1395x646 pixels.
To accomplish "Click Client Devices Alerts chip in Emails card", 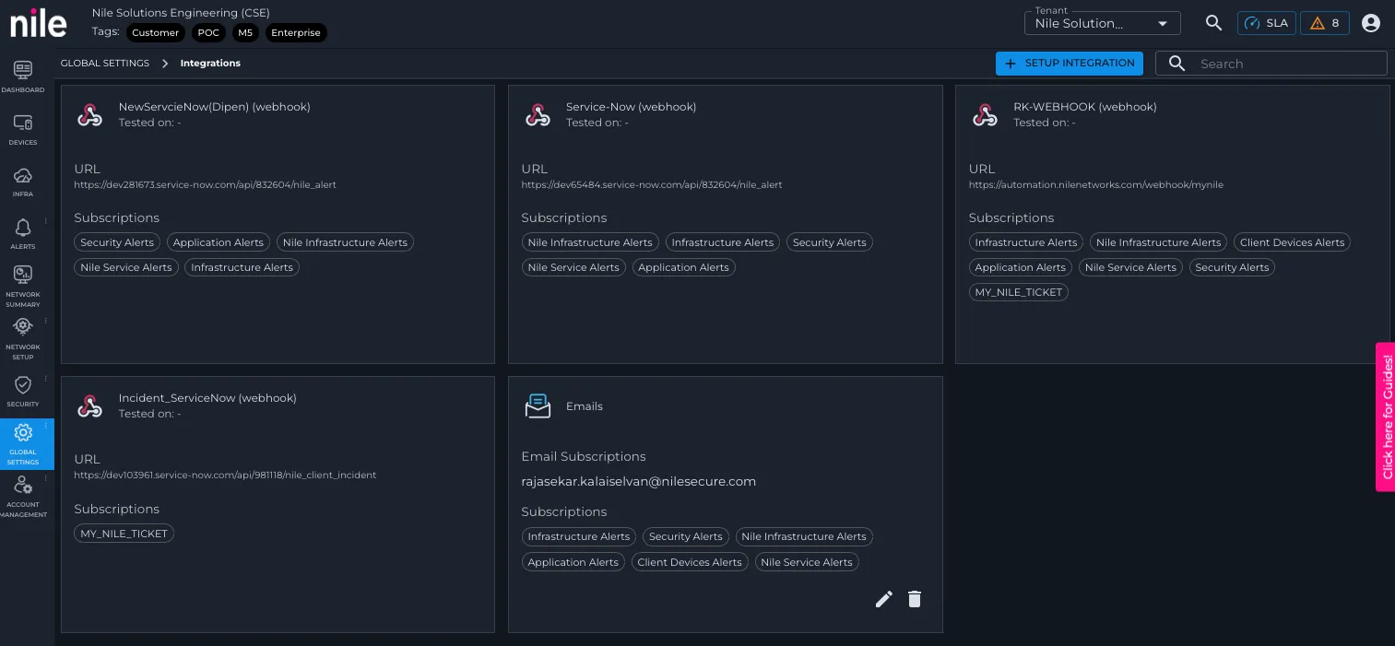I will pyautogui.click(x=690, y=562).
